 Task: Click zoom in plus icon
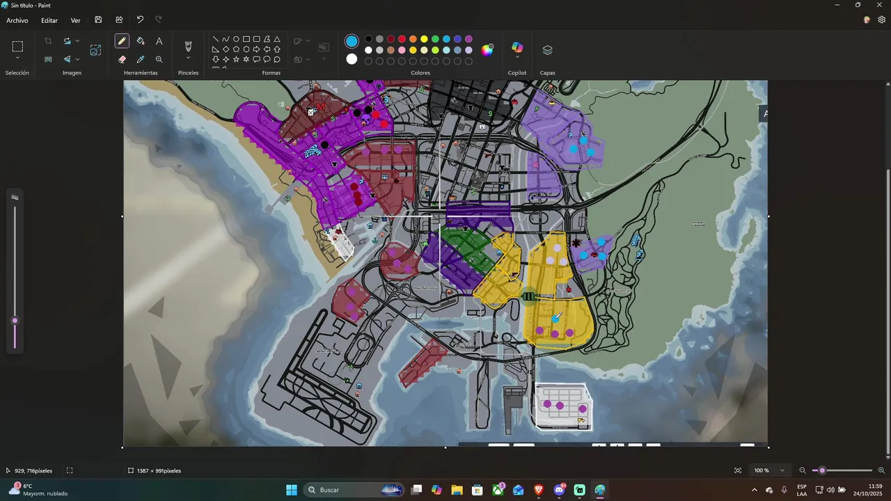(881, 470)
